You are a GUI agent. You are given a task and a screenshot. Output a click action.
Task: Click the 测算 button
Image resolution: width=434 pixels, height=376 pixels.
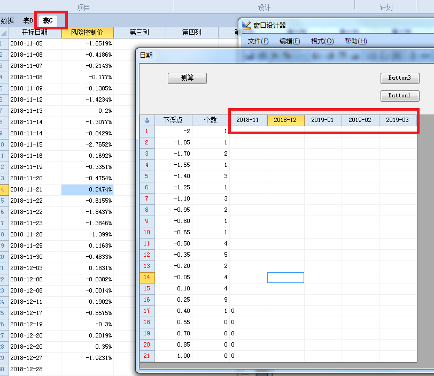coord(188,78)
